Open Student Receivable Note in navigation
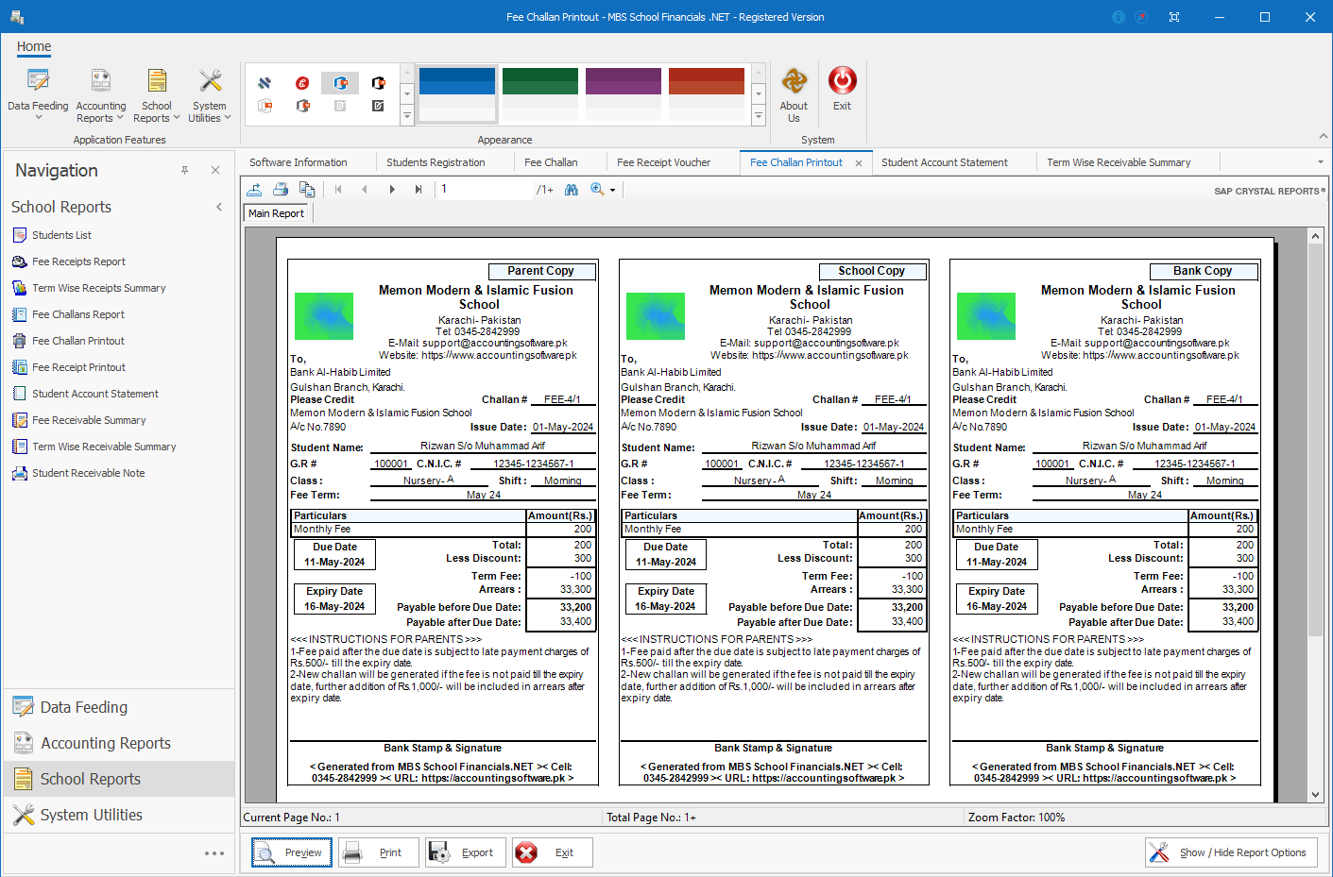The width and height of the screenshot is (1333, 877). (88, 473)
